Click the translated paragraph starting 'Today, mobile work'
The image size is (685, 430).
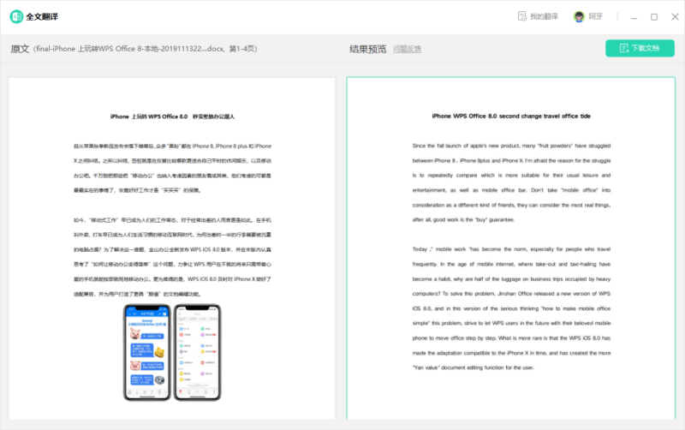click(511, 308)
